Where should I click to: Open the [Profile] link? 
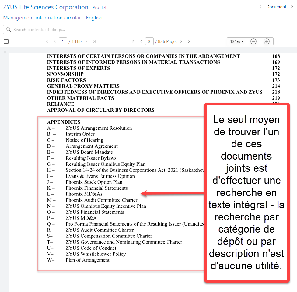tap(99, 7)
